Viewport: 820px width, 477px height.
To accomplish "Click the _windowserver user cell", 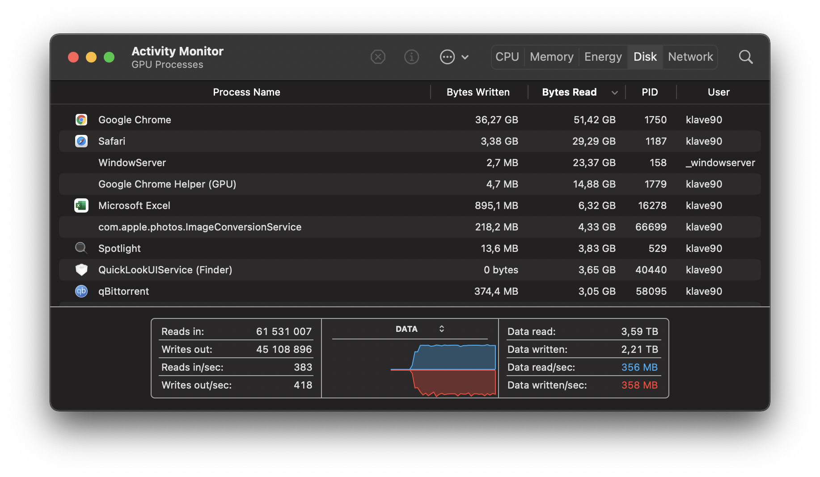I will (720, 163).
